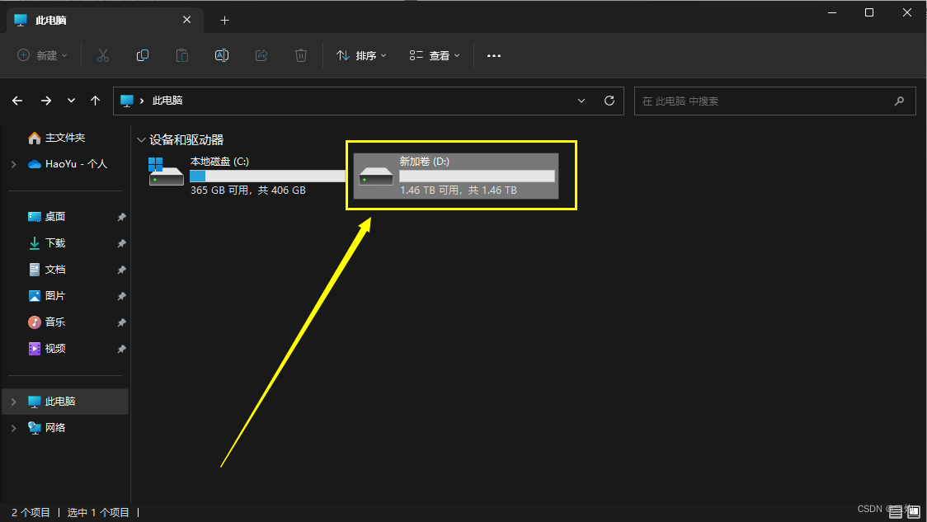The height and width of the screenshot is (522, 927).
Task: Select the 新加卷 (D:) drive
Action: click(x=456, y=176)
